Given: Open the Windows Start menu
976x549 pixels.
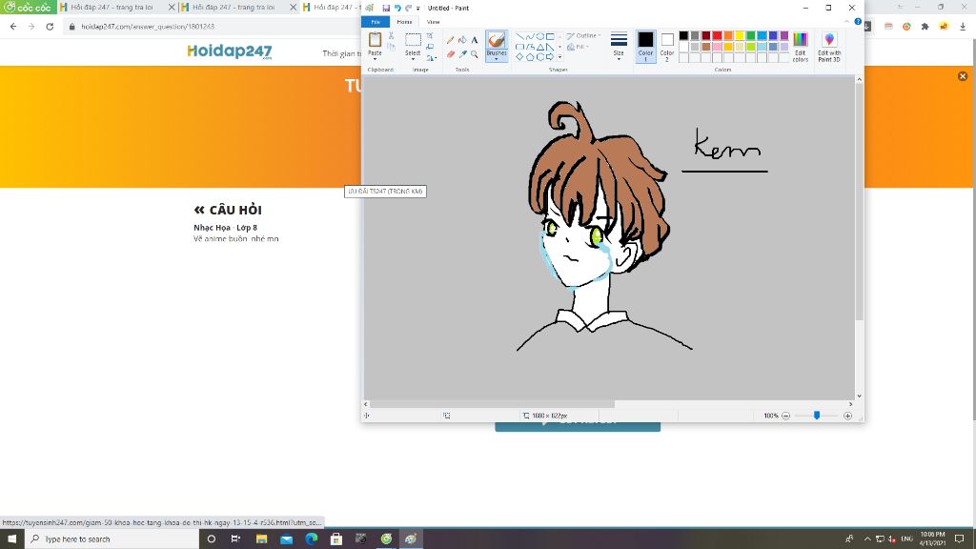Looking at the screenshot, I should tap(11, 539).
